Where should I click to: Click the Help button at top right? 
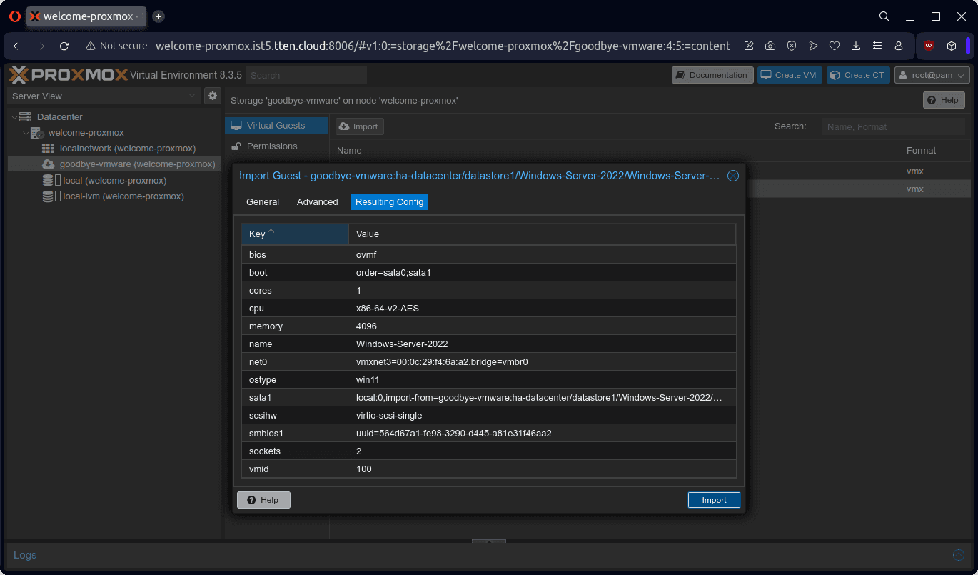pyautogui.click(x=944, y=100)
